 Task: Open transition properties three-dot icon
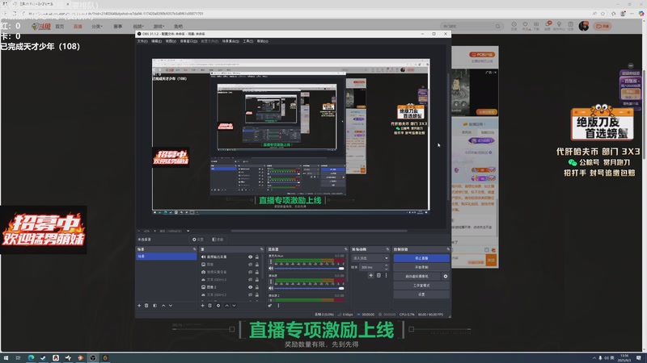pyautogui.click(x=387, y=275)
